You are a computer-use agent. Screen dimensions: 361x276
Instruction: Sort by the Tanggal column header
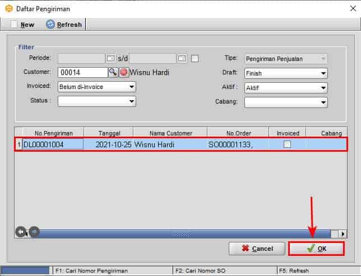point(108,133)
